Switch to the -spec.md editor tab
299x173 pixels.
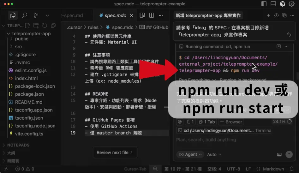(72, 15)
